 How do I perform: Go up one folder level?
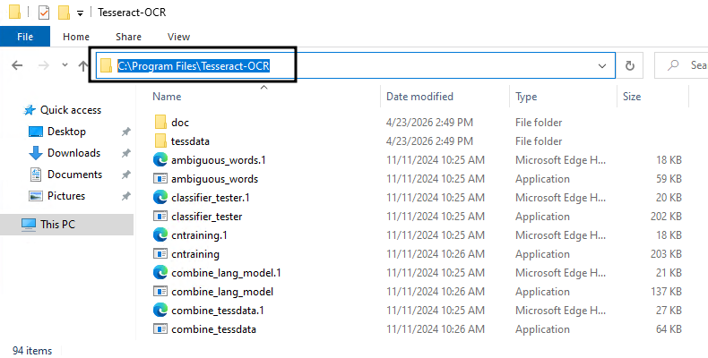(x=82, y=66)
